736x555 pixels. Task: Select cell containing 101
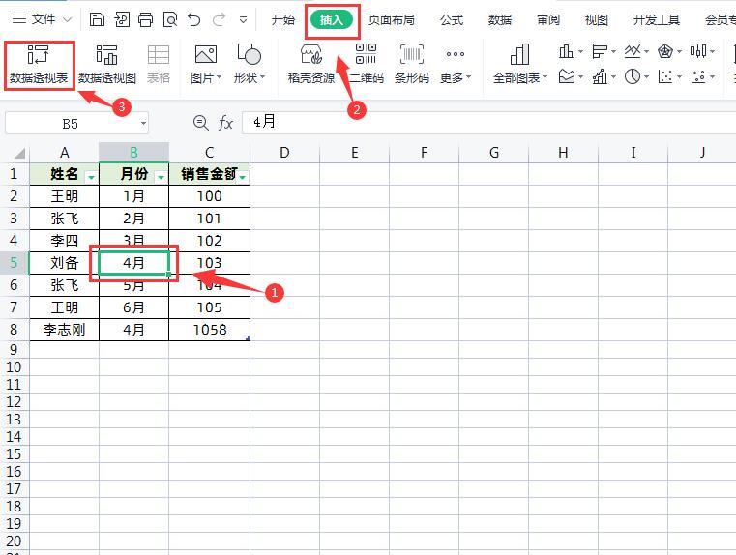pyautogui.click(x=209, y=219)
